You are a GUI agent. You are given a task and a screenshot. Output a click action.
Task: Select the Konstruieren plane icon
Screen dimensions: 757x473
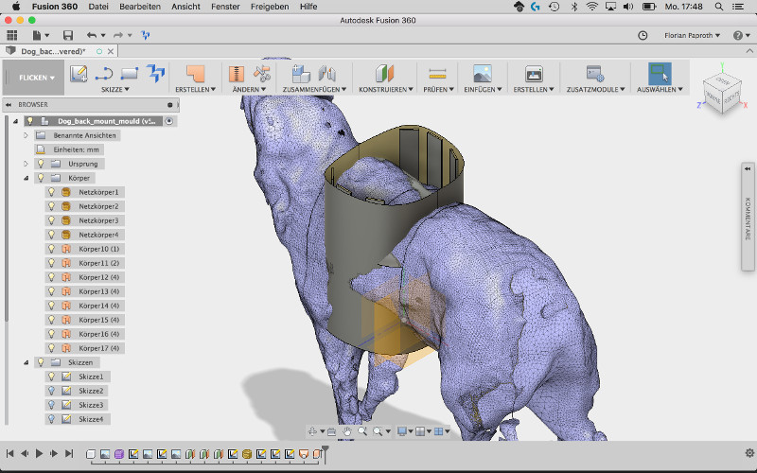383,73
